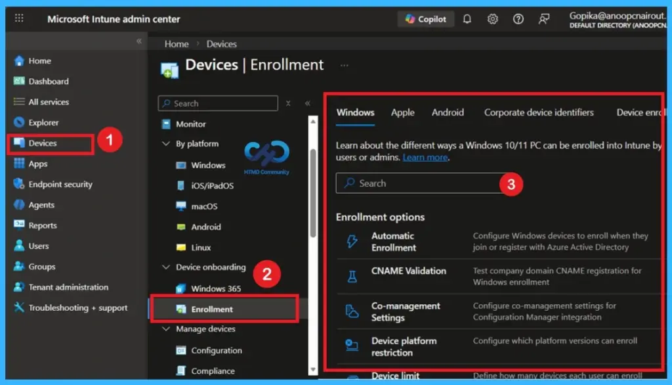Screen dimensions: 672x385
Task: Open the Corporate device identifiers tab
Action: pyautogui.click(x=539, y=112)
